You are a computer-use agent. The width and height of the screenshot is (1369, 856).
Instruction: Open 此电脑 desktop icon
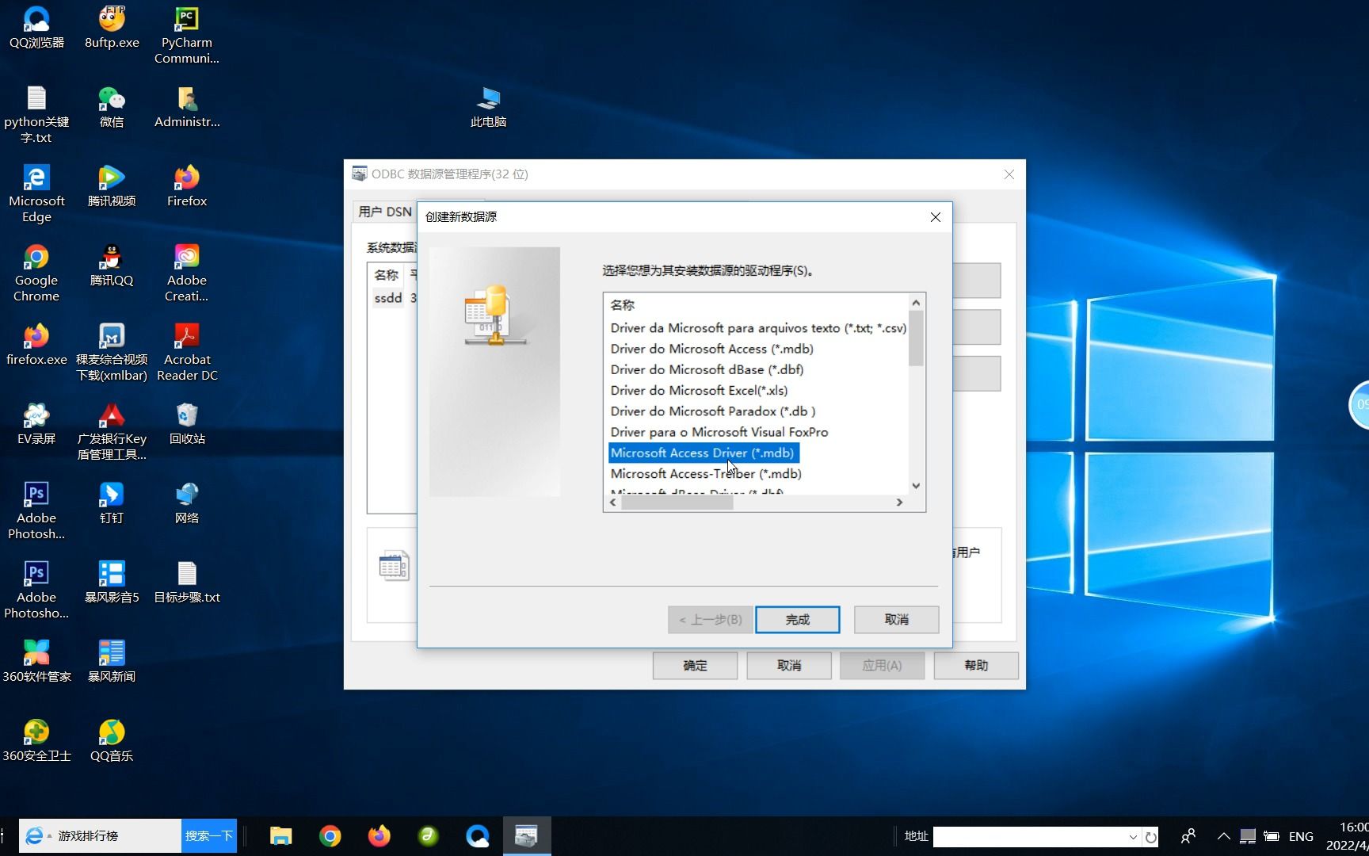488,106
